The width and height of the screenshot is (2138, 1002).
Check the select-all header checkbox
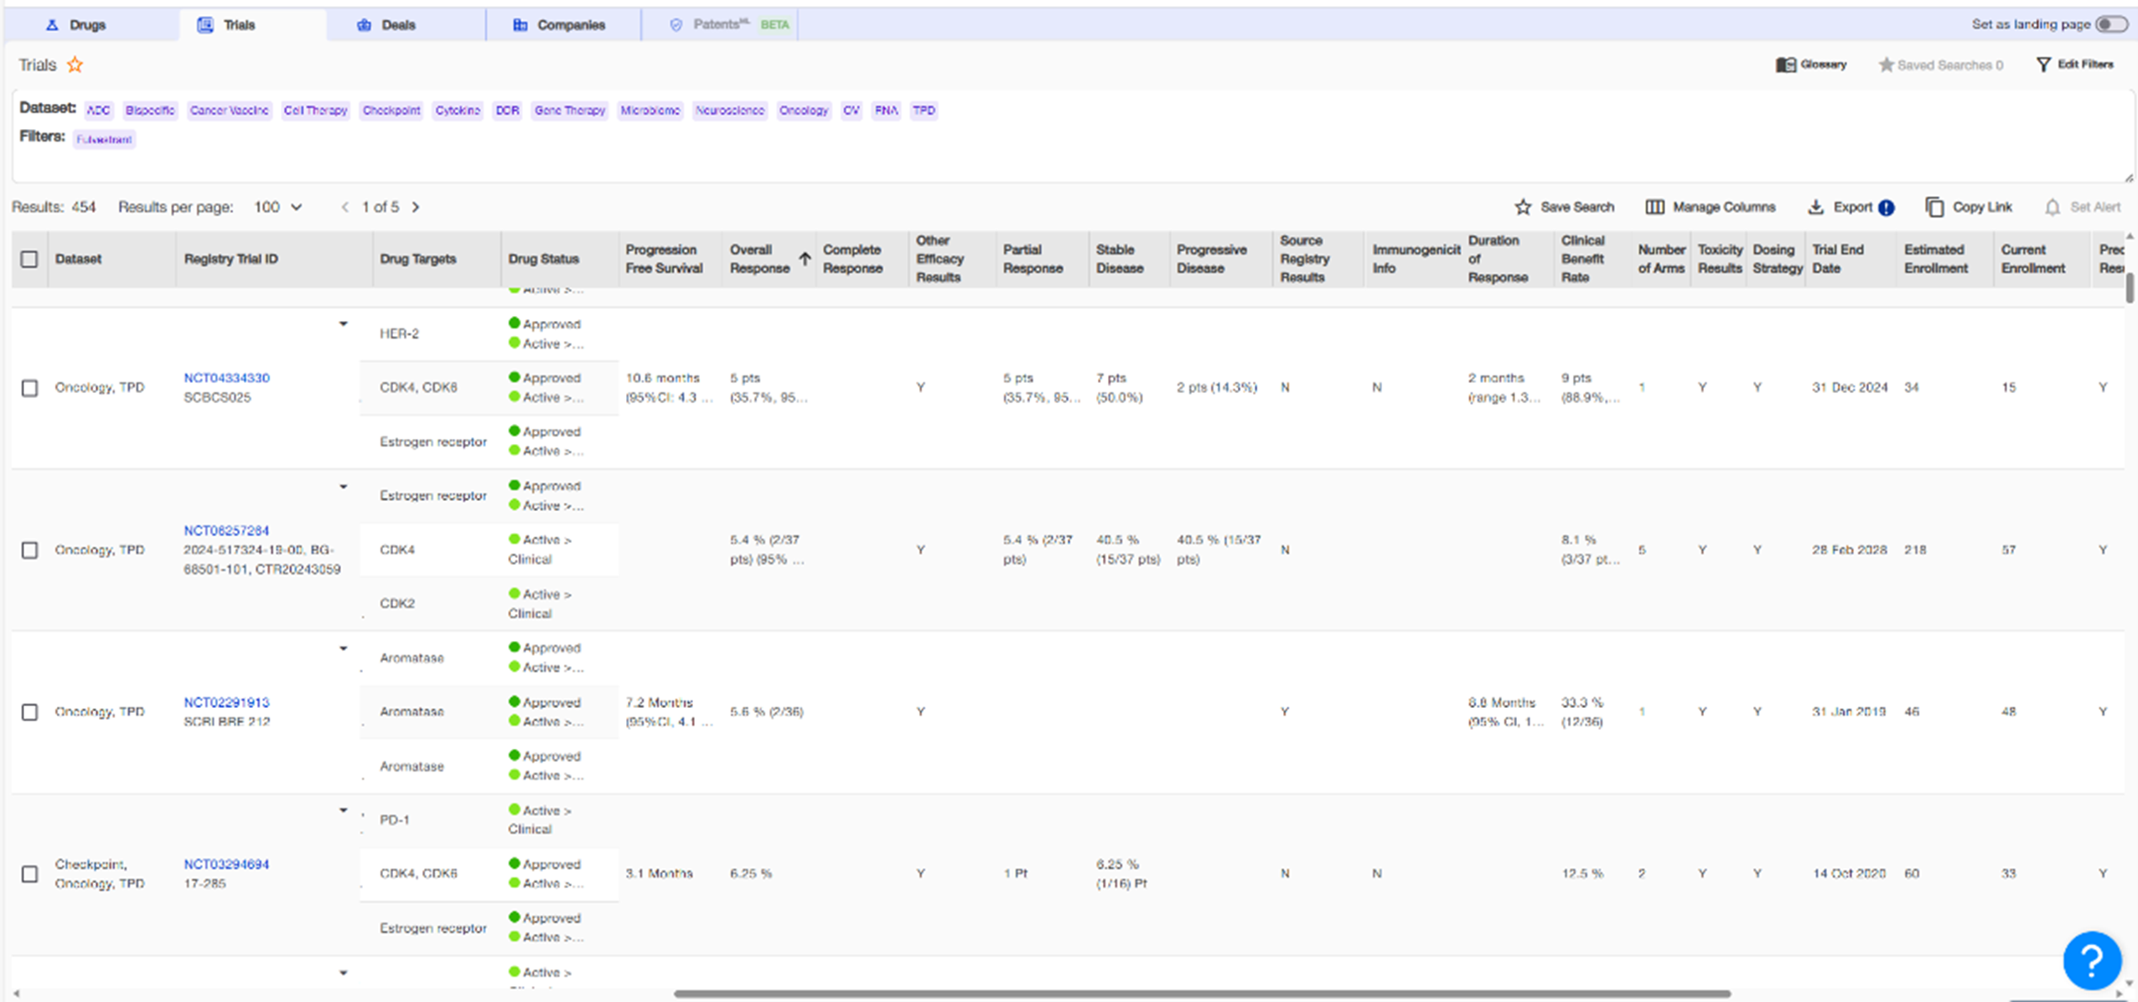pyautogui.click(x=29, y=259)
